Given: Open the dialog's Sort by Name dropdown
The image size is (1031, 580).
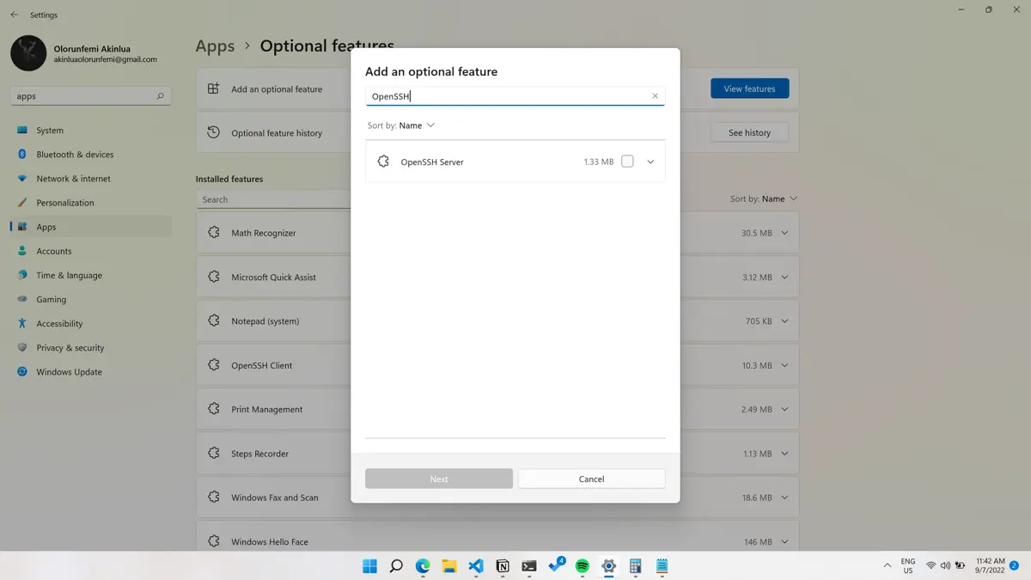Looking at the screenshot, I should [401, 125].
